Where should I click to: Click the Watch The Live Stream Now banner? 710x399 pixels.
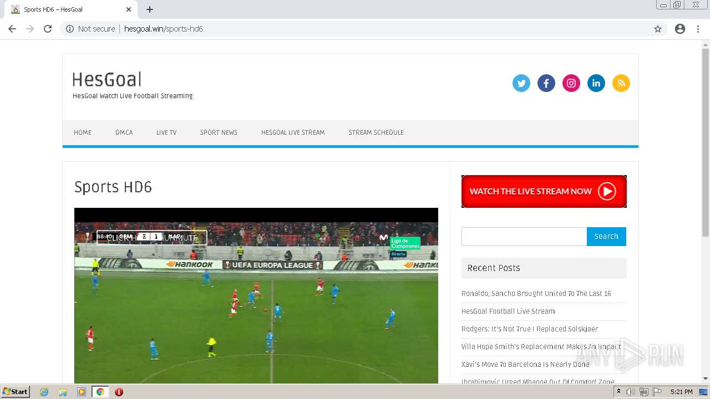544,191
